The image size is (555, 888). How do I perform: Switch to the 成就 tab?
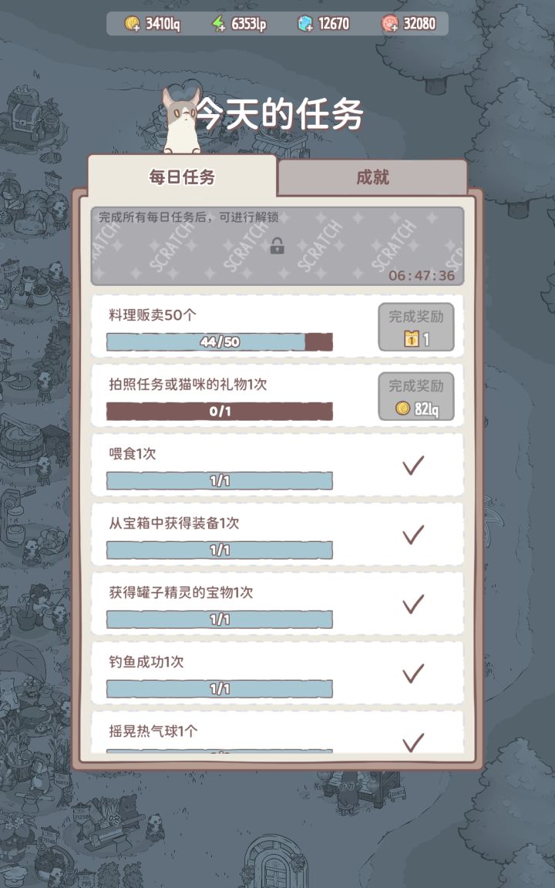point(372,177)
